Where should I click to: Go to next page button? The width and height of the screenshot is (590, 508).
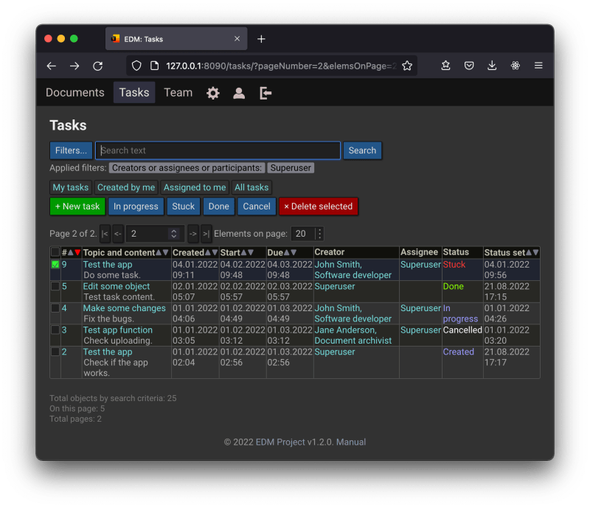pyautogui.click(x=193, y=234)
